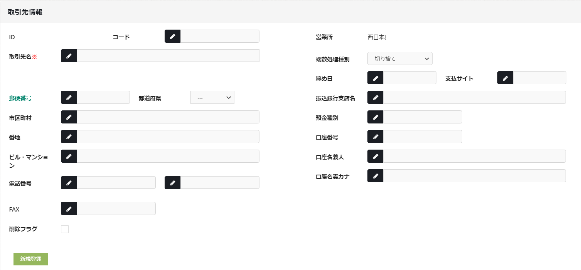Viewport: 581px width, 270px height.
Task: Click the pencil icon for 支払サイト
Action: click(505, 78)
